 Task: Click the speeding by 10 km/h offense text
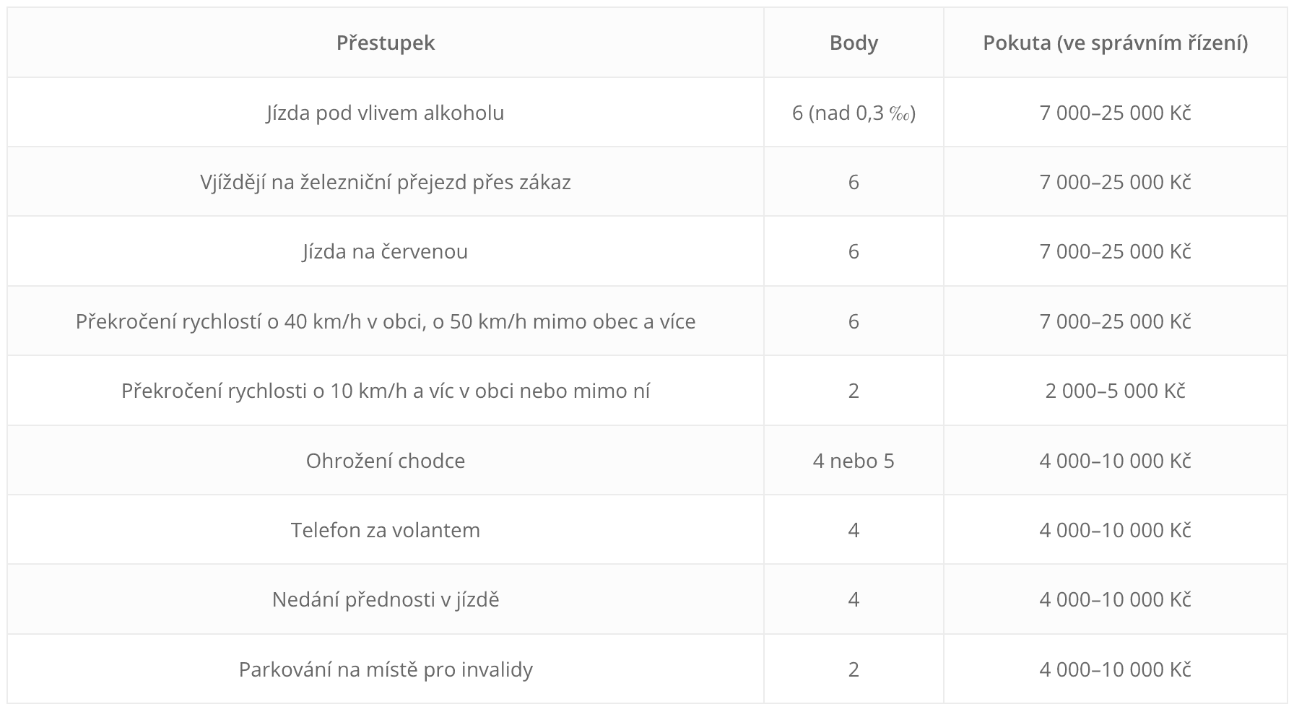pyautogui.click(x=386, y=391)
